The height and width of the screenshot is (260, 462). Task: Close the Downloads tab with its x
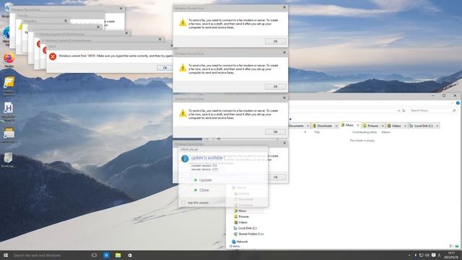point(336,126)
